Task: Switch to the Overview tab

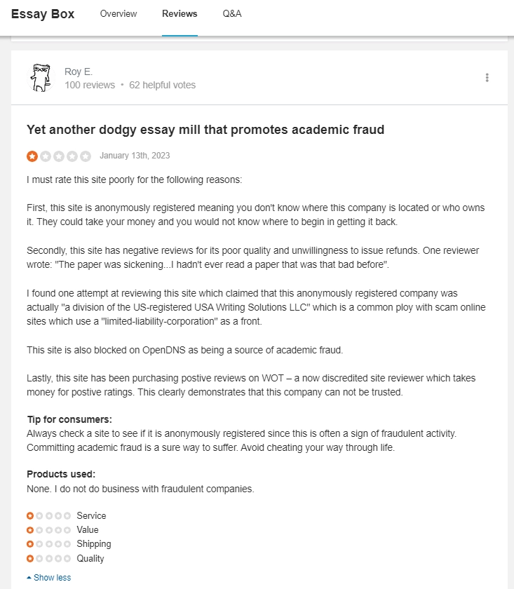Action: 119,14
